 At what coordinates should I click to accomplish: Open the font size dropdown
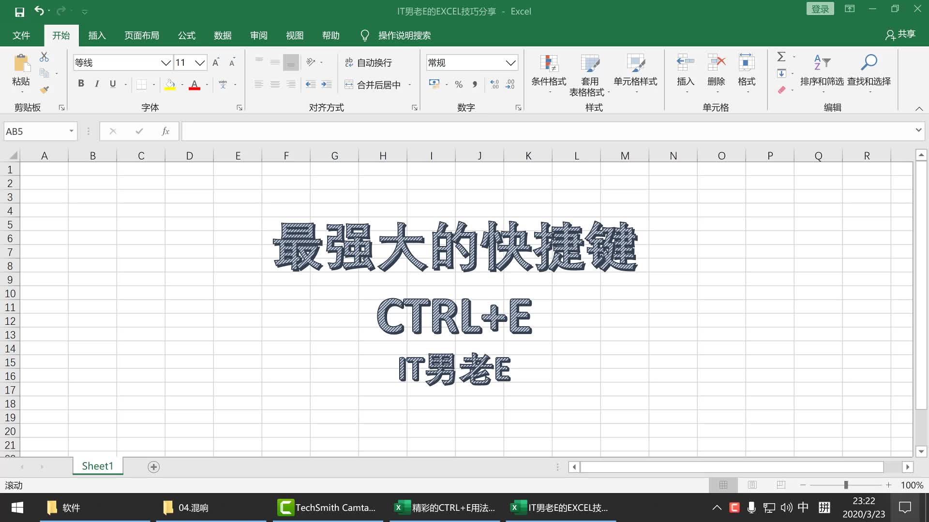click(200, 62)
